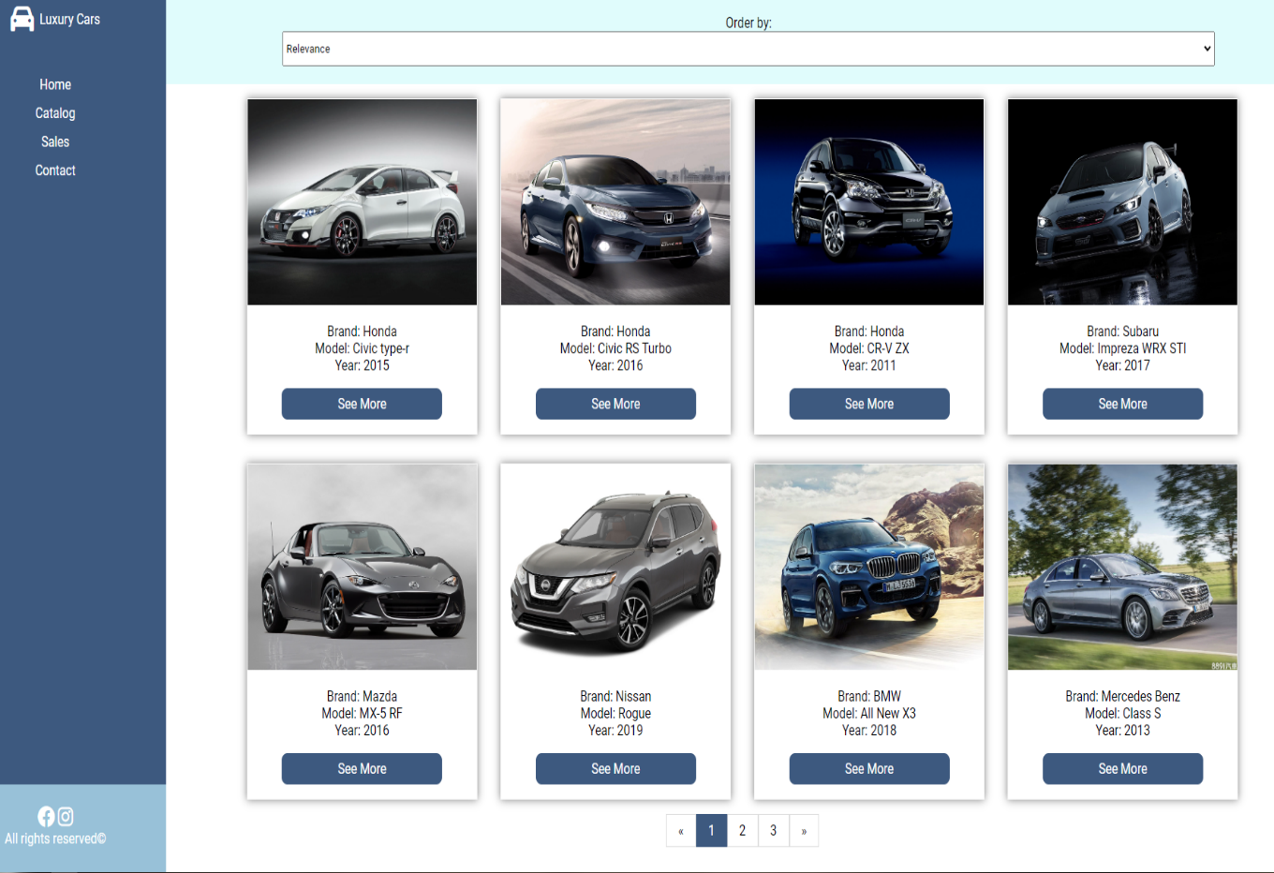Click See More for Honda Civic type-r
This screenshot has height=873, width=1274.
pyautogui.click(x=362, y=404)
